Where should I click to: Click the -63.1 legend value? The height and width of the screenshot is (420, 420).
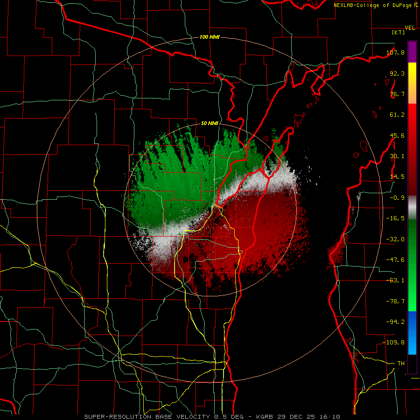click(395, 280)
